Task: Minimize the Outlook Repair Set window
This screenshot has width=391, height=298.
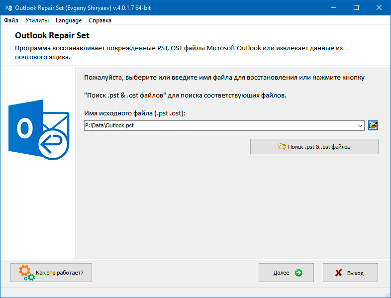Action: [334, 8]
